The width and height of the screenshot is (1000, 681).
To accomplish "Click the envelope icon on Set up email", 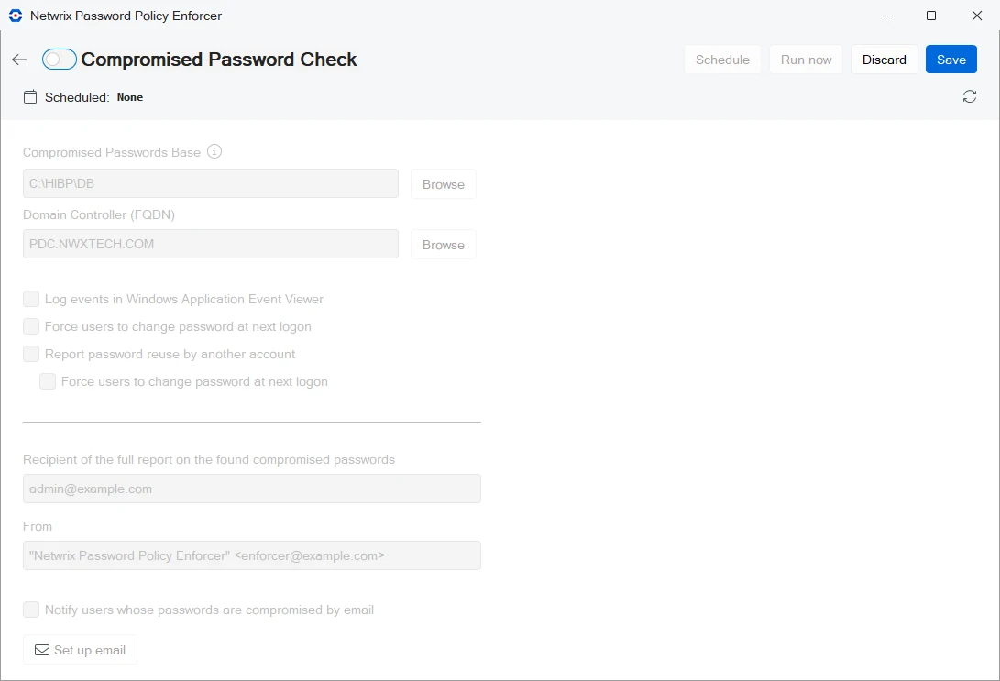I will [42, 649].
